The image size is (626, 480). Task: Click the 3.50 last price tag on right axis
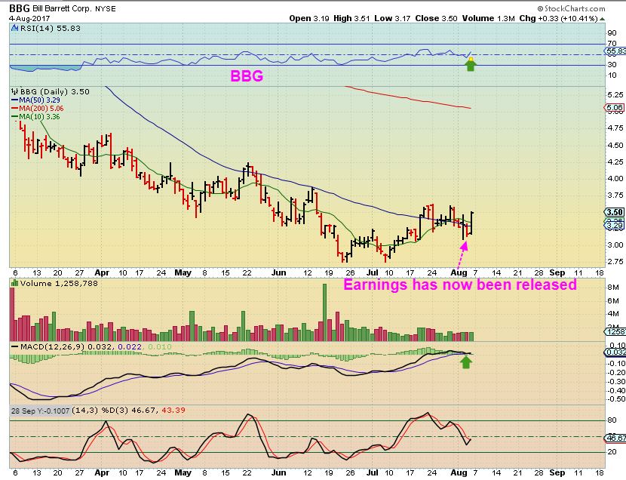pyautogui.click(x=615, y=212)
